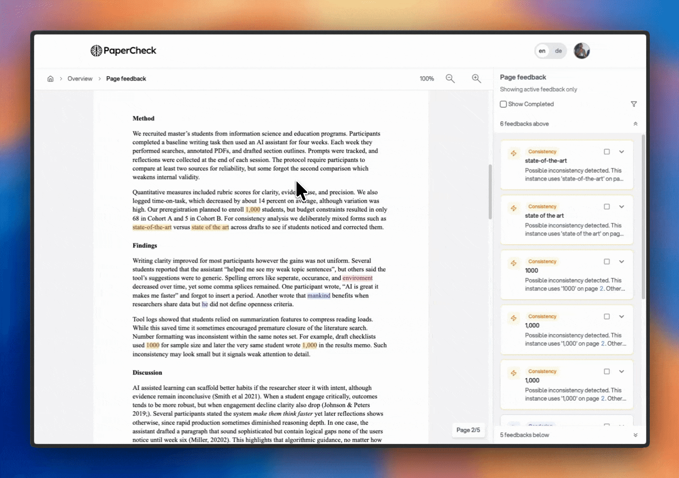Image resolution: width=679 pixels, height=478 pixels.
Task: Click the Page feedback breadcrumb
Action: click(126, 79)
